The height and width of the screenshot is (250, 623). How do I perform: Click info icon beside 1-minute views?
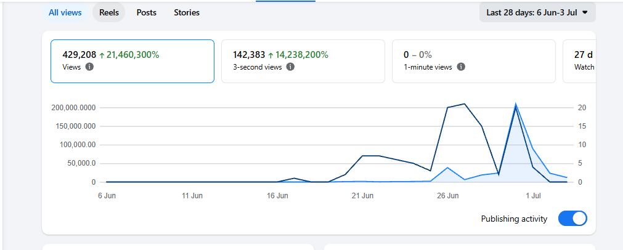(461, 67)
